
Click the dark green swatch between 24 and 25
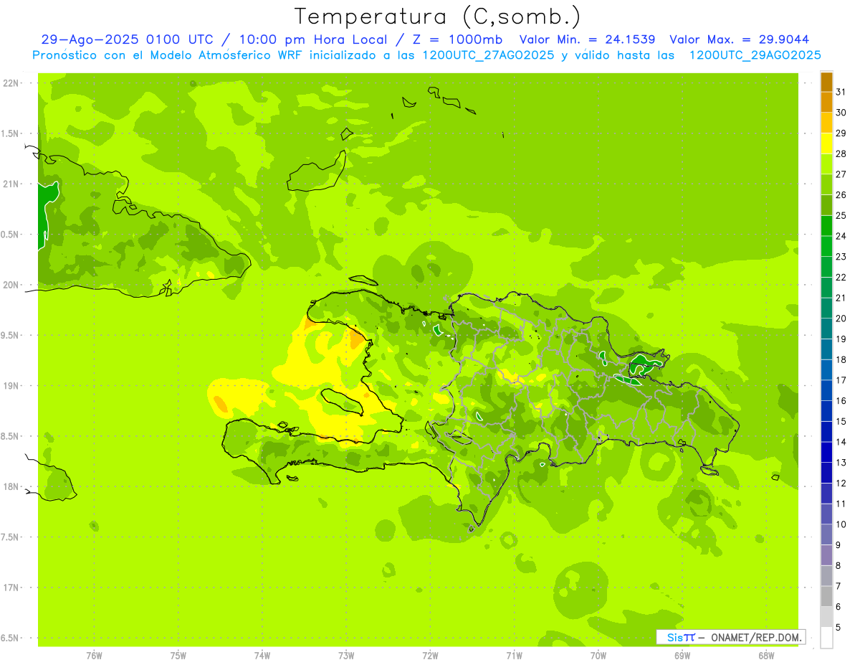click(x=826, y=226)
